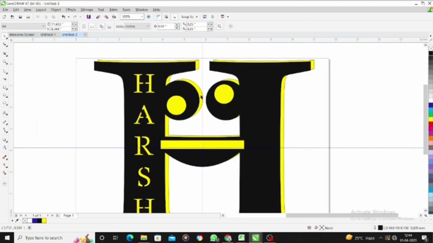Click the no-fill swatch in document palette
This screenshot has width=433, height=243.
25,221
